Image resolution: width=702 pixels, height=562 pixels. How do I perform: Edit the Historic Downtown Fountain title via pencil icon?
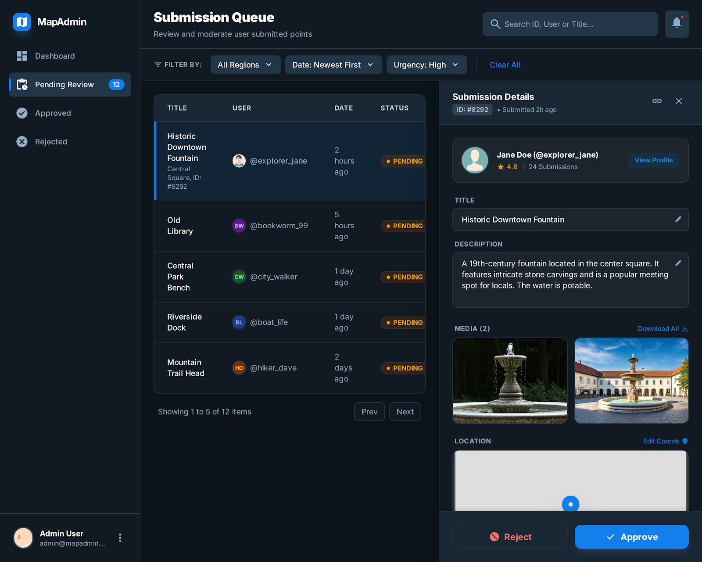coord(678,219)
